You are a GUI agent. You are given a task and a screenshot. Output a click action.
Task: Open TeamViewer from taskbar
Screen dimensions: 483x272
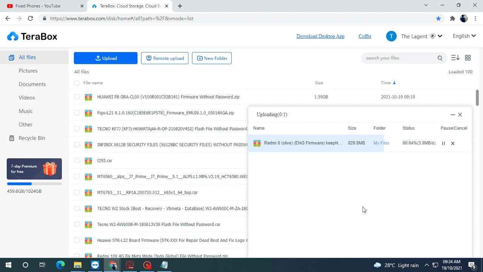95,265
